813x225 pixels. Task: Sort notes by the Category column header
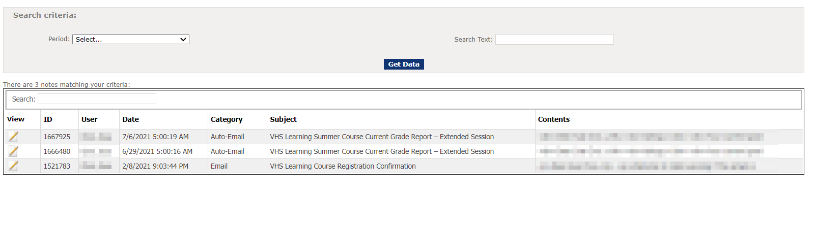[227, 119]
